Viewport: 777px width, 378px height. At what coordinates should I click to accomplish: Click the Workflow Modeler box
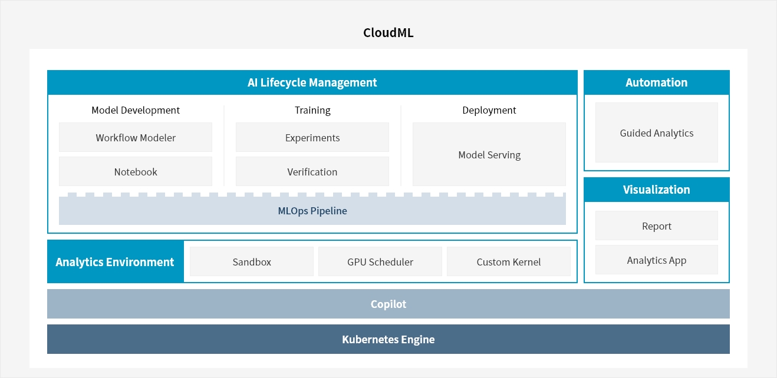pos(136,138)
